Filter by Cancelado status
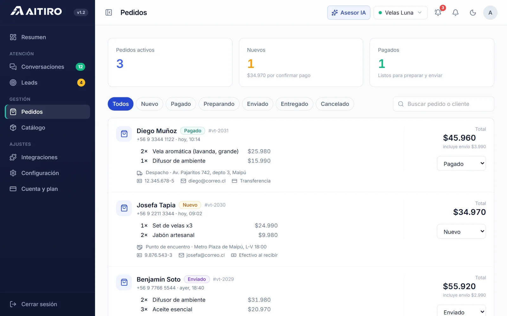The width and height of the screenshot is (507, 316). pyautogui.click(x=335, y=104)
